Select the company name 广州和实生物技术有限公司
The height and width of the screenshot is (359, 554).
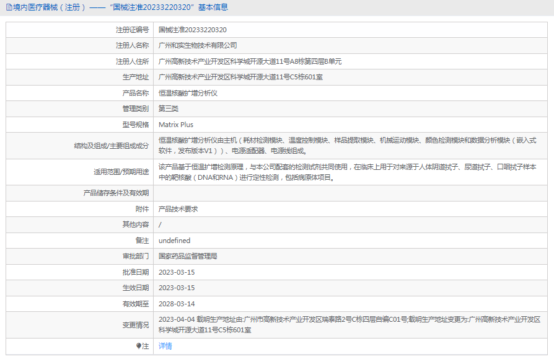tap(198, 46)
